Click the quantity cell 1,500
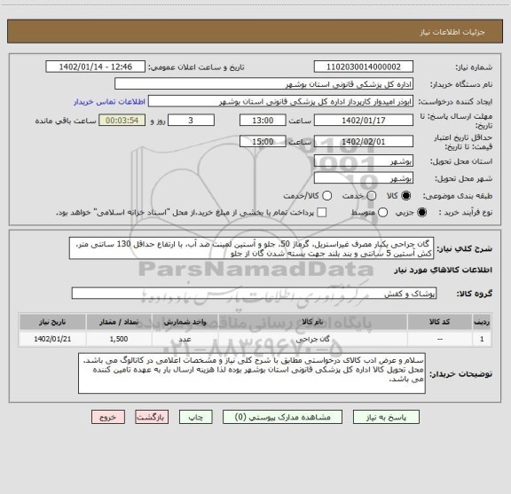This screenshot has height=494, width=511. [119, 339]
